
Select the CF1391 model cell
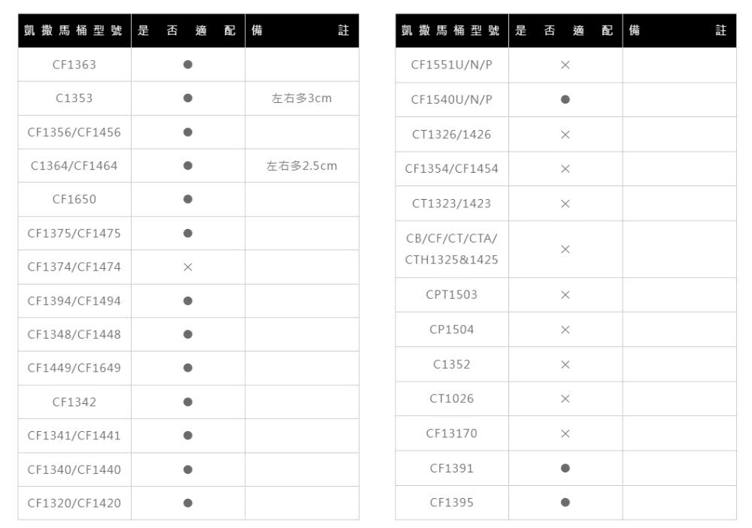click(x=452, y=468)
